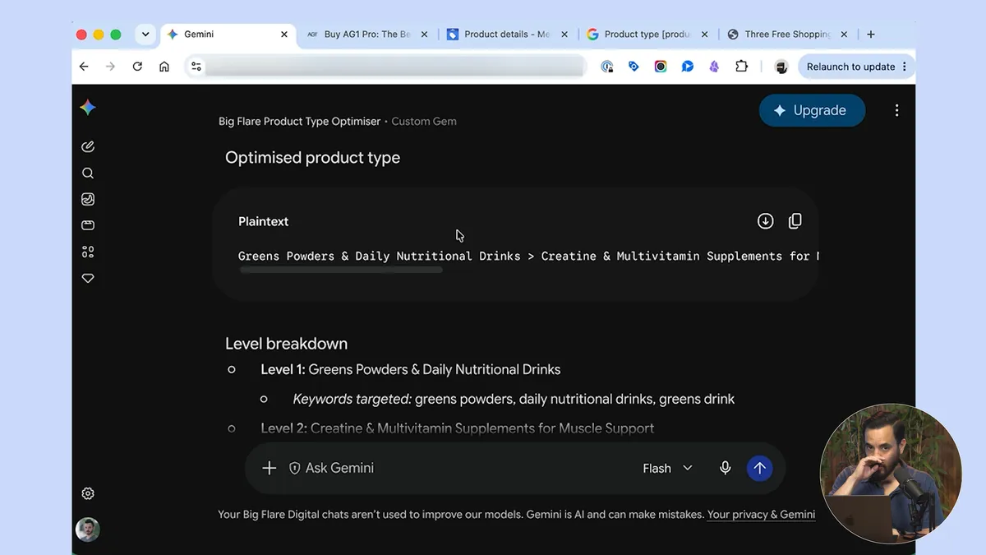Close the Product details tab
The image size is (986, 555).
pos(564,35)
